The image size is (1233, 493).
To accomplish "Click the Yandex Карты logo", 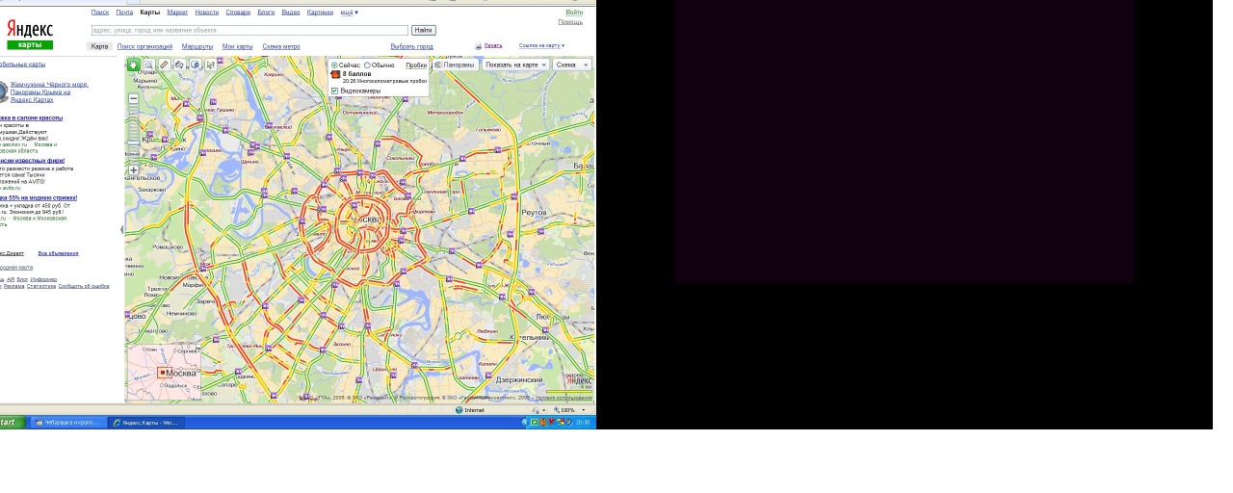I will pos(30,35).
